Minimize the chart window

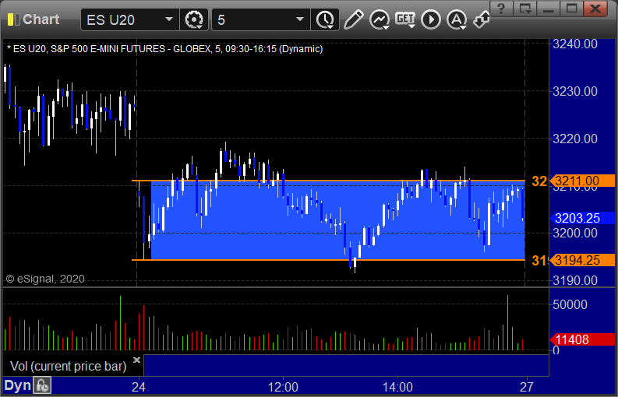[548, 9]
